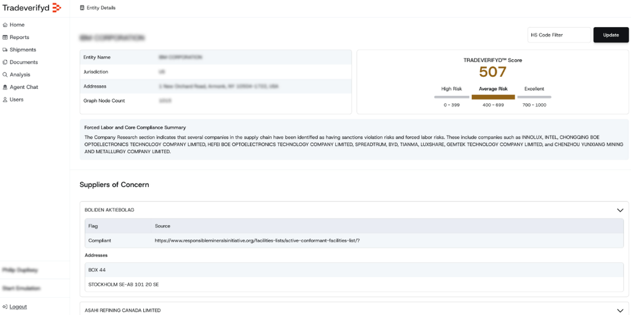This screenshot has height=315, width=631.
Task: Click the Entity Details building icon
Action: pos(82,8)
